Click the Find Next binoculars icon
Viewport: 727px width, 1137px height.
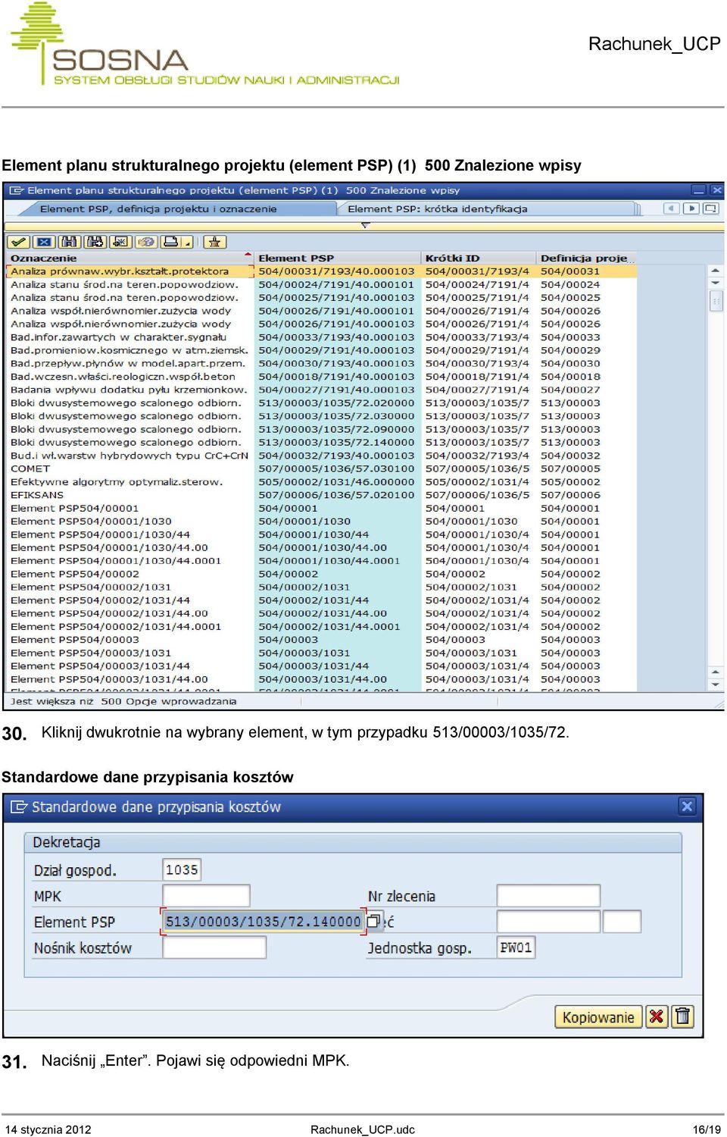[x=95, y=242]
